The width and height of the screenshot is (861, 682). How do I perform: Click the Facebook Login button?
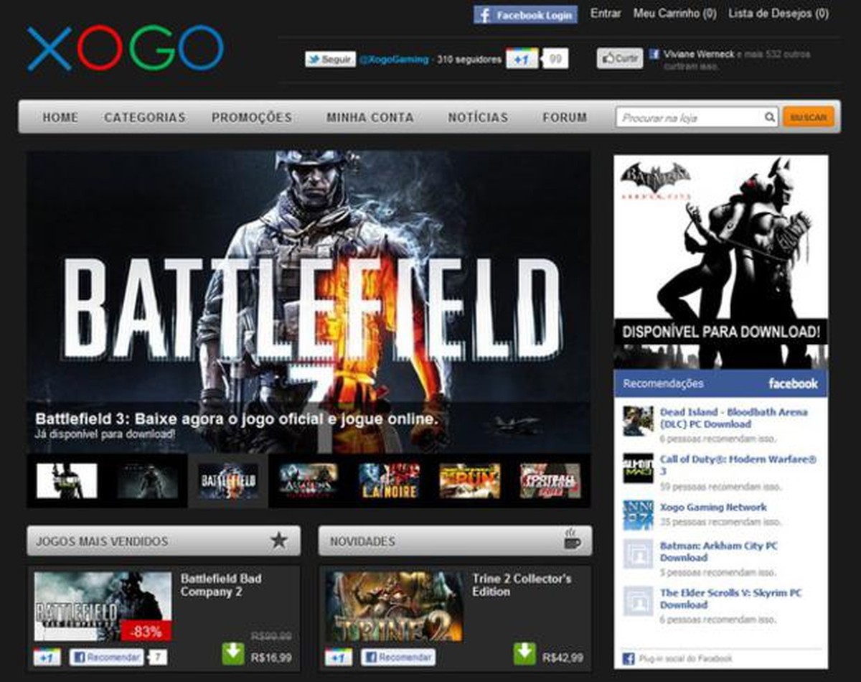point(525,14)
